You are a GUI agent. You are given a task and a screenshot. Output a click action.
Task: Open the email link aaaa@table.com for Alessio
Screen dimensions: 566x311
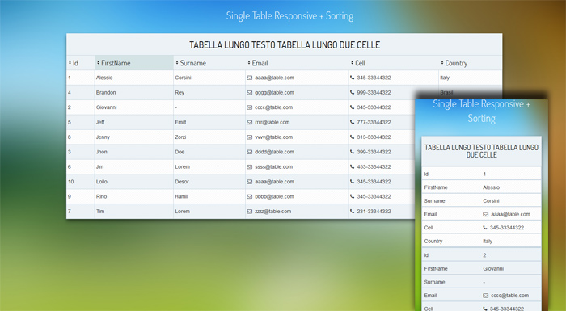(274, 78)
